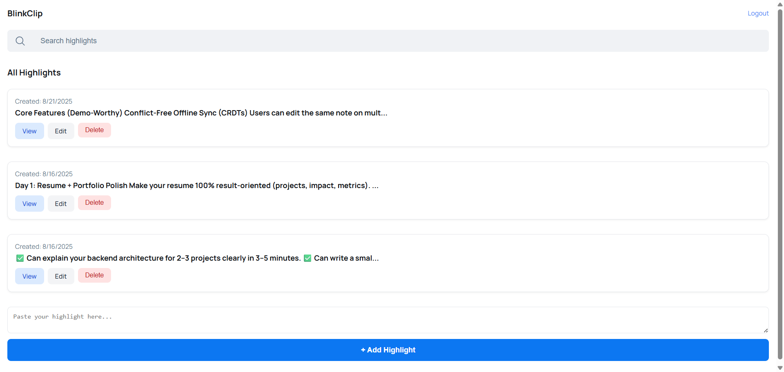This screenshot has height=372, width=784.
Task: Click the 'Created: 8/21/2025' date label
Action: tap(44, 101)
